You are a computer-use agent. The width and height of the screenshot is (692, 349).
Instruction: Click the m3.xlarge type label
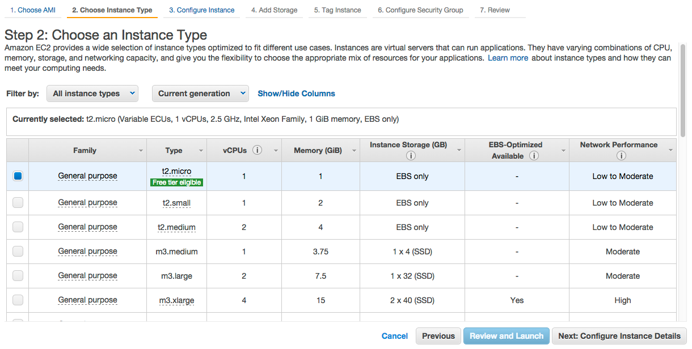(x=176, y=300)
